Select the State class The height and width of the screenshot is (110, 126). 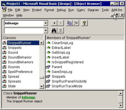point(12,86)
